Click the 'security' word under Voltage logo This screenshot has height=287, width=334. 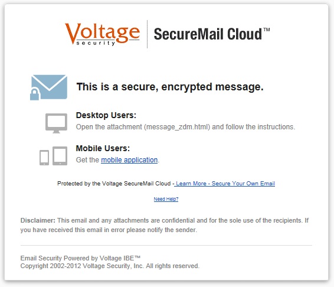(96, 43)
